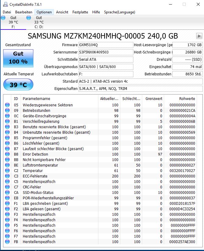Open the Datei menu
The width and height of the screenshot is (204, 251).
[7, 12]
